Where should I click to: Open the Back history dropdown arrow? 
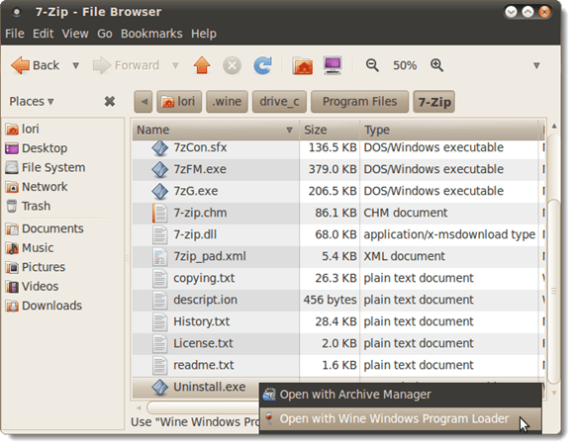pyautogui.click(x=76, y=66)
